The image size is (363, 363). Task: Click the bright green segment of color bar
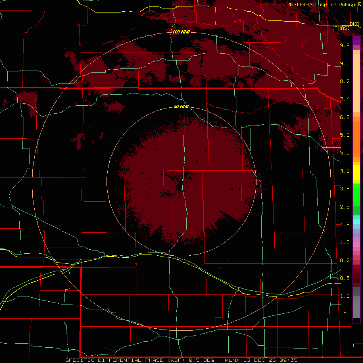click(x=356, y=194)
